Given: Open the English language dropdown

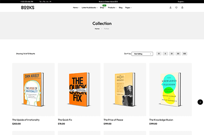Looking at the screenshot, I should pyautogui.click(x=181, y=2).
